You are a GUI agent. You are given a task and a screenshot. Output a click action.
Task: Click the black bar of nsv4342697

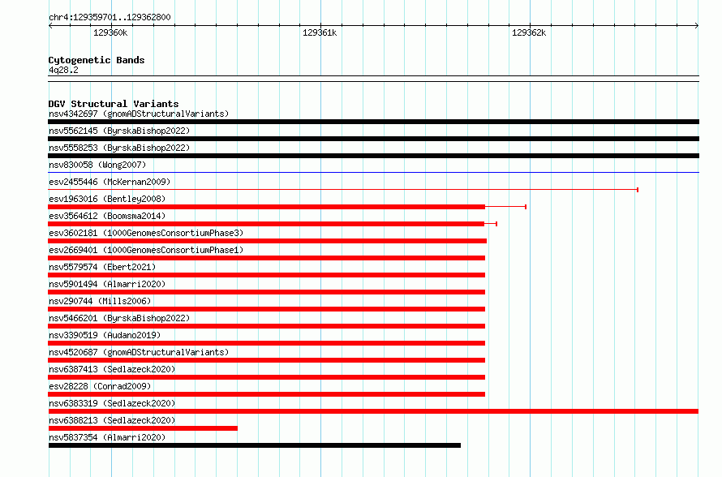(x=373, y=122)
